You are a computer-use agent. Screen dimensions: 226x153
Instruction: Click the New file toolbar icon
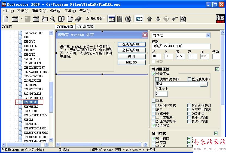coord(6,19)
